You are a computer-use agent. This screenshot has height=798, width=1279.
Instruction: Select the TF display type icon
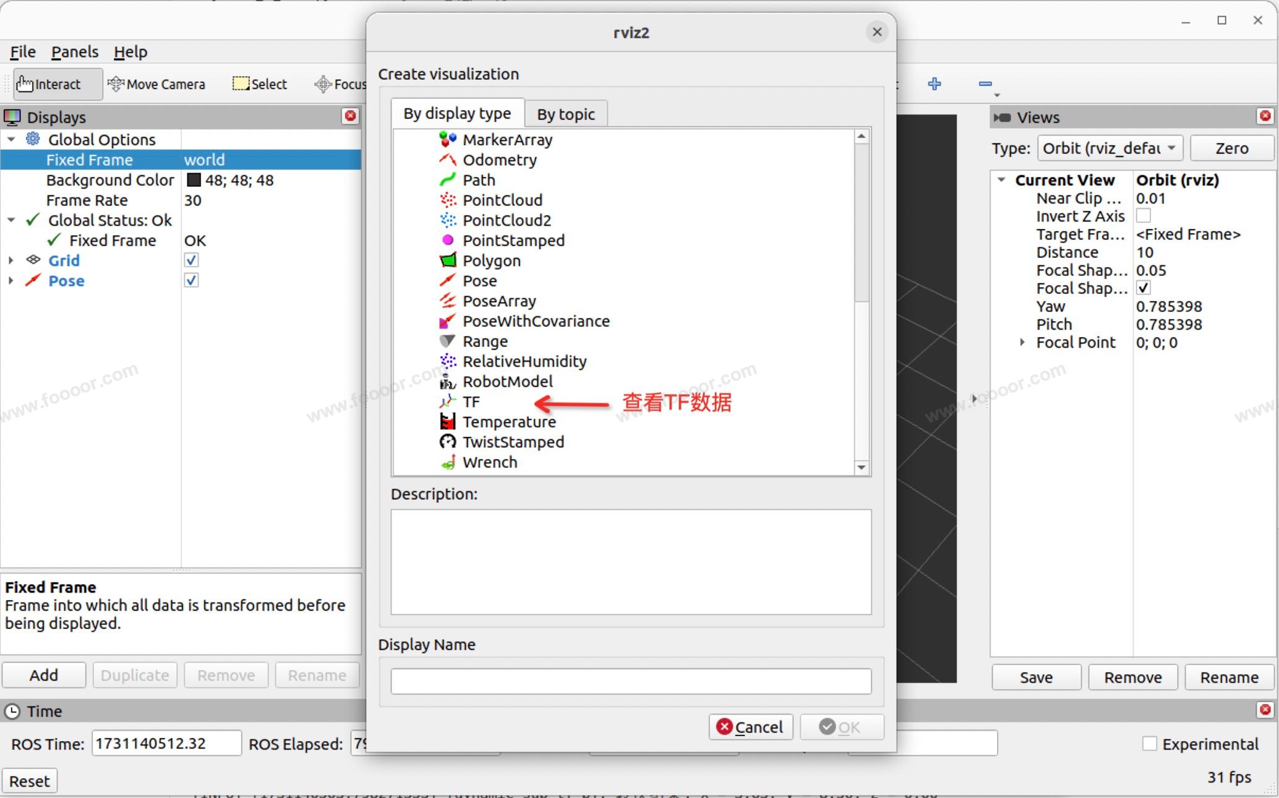[x=448, y=402]
